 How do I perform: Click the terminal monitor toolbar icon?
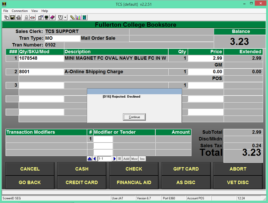[46, 17]
